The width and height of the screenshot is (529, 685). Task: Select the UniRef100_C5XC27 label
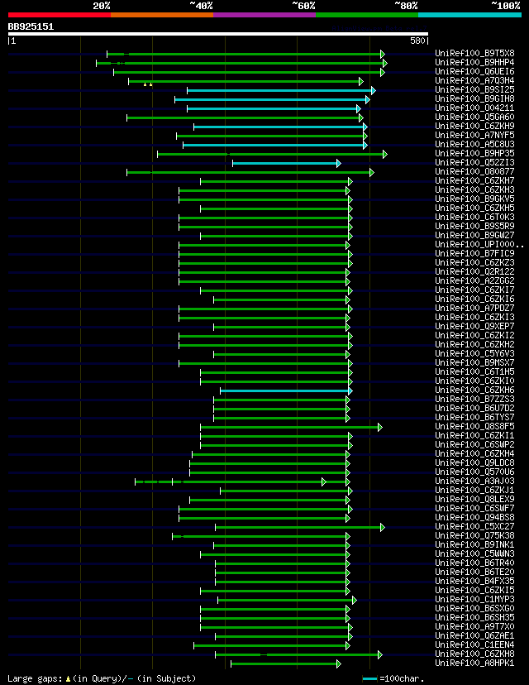click(474, 526)
